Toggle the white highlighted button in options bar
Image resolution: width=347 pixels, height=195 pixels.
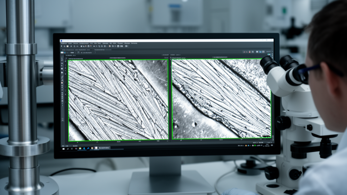pos(62,52)
